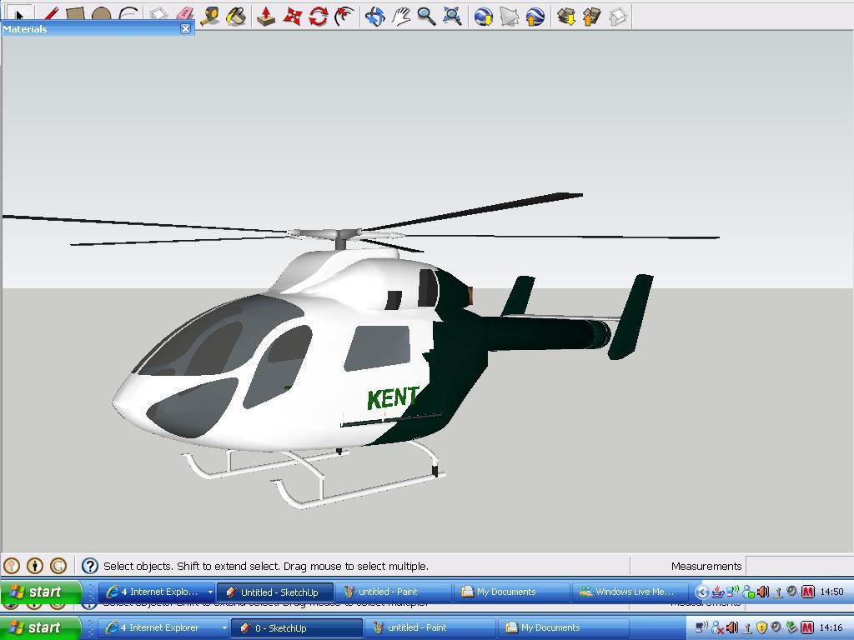Click the Google sign-in G status icon

click(58, 566)
